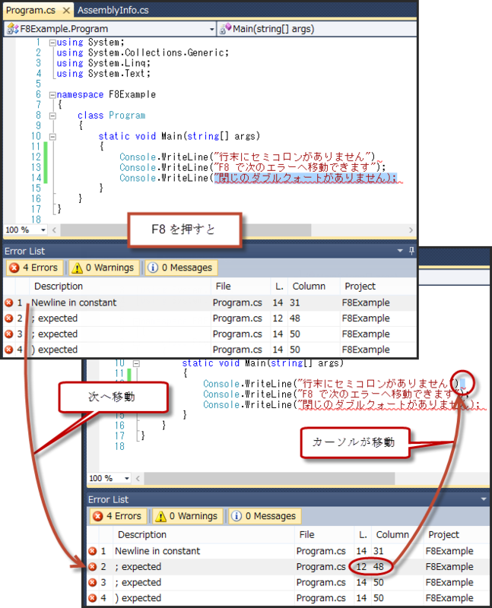Viewport: 492px width, 608px height.
Task: Collapse the class Program block
Action: tap(52, 116)
